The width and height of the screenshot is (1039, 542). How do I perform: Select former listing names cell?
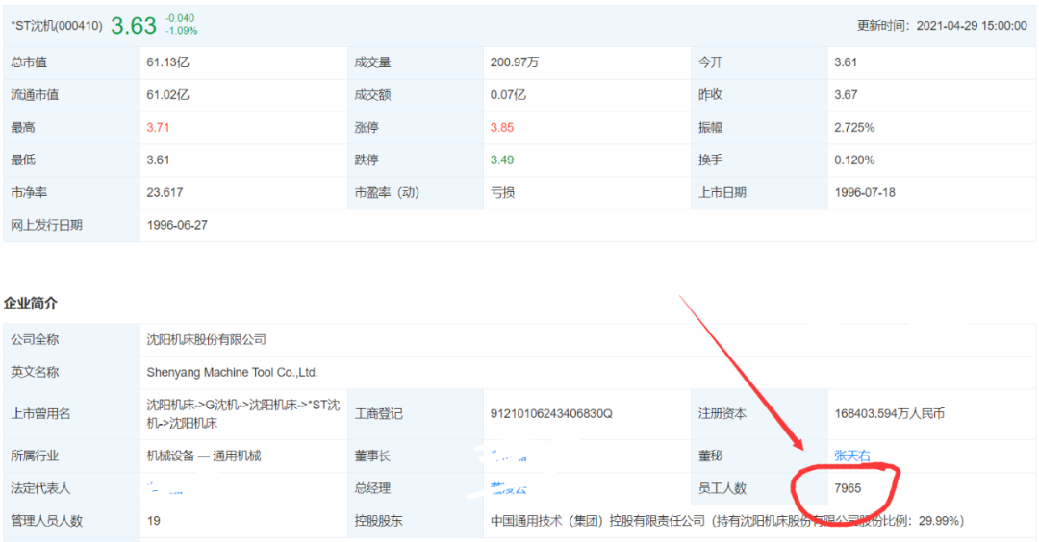tap(243, 413)
